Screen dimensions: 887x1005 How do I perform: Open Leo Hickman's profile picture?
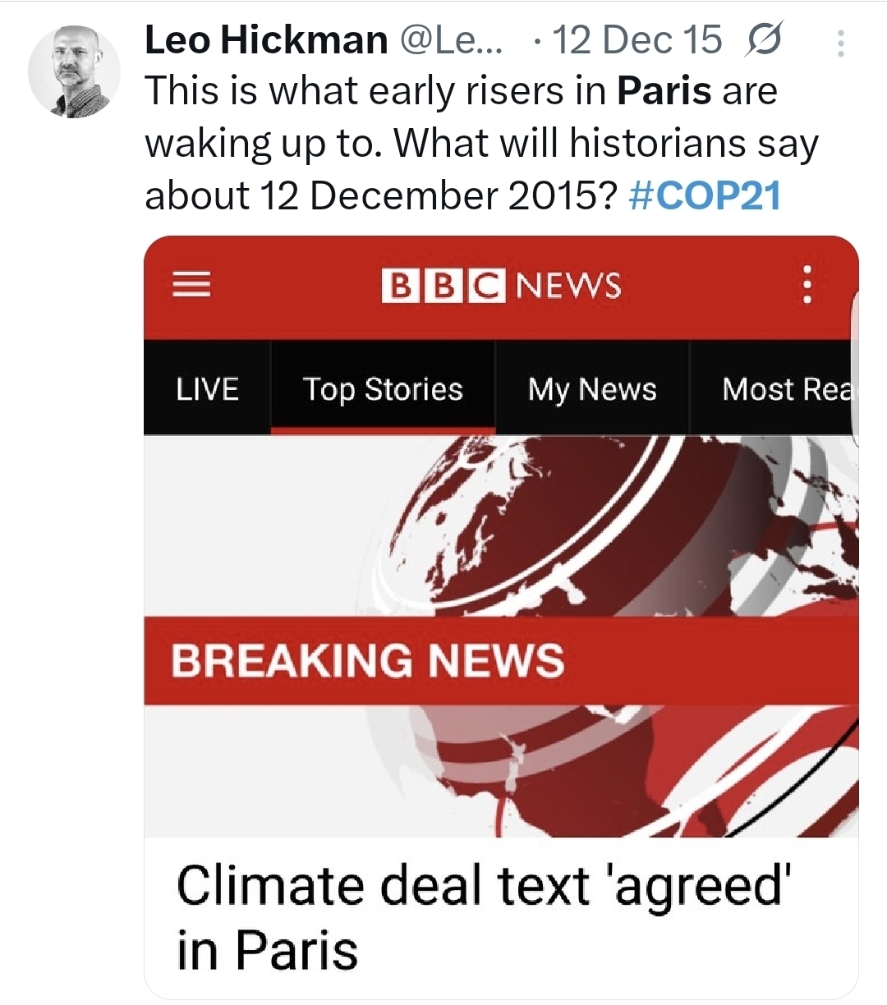click(74, 71)
